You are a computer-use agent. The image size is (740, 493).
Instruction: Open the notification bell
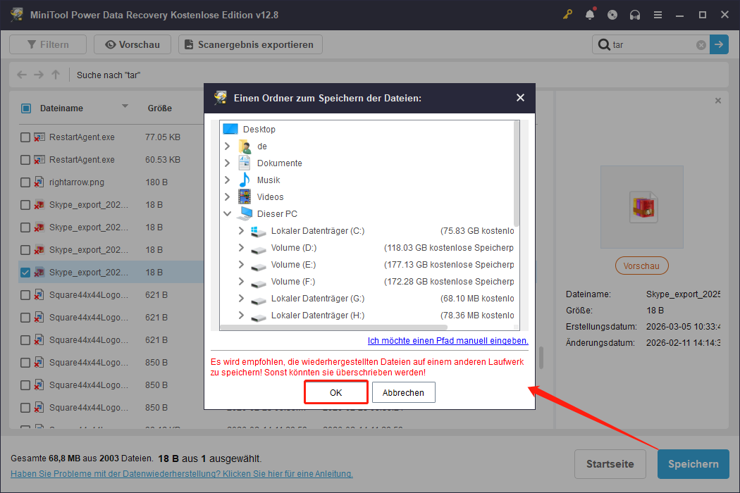tap(590, 15)
